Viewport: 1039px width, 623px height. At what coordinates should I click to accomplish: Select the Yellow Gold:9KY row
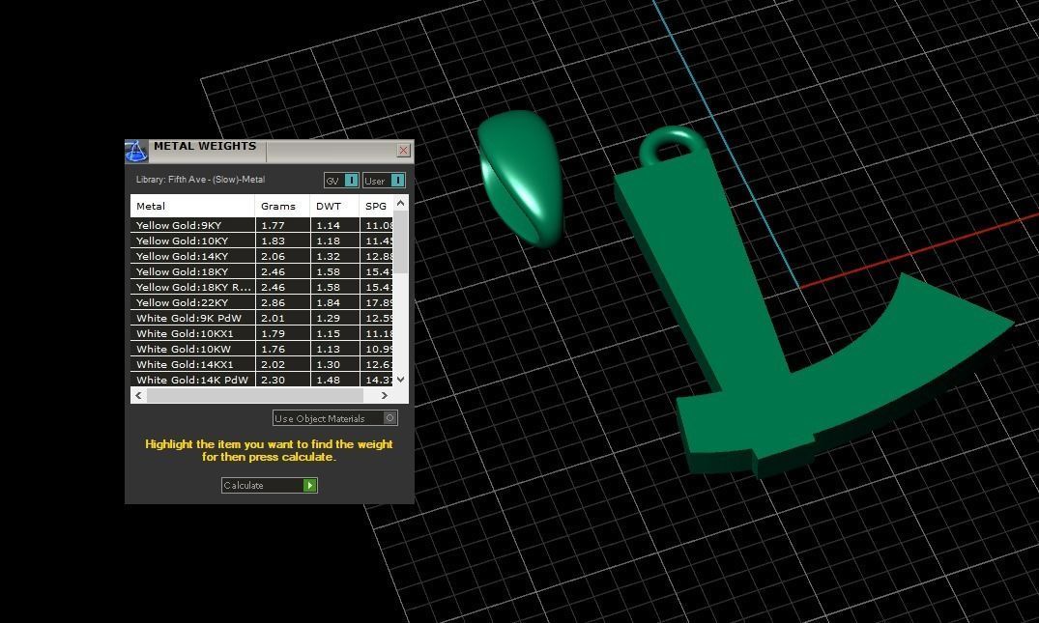(262, 225)
